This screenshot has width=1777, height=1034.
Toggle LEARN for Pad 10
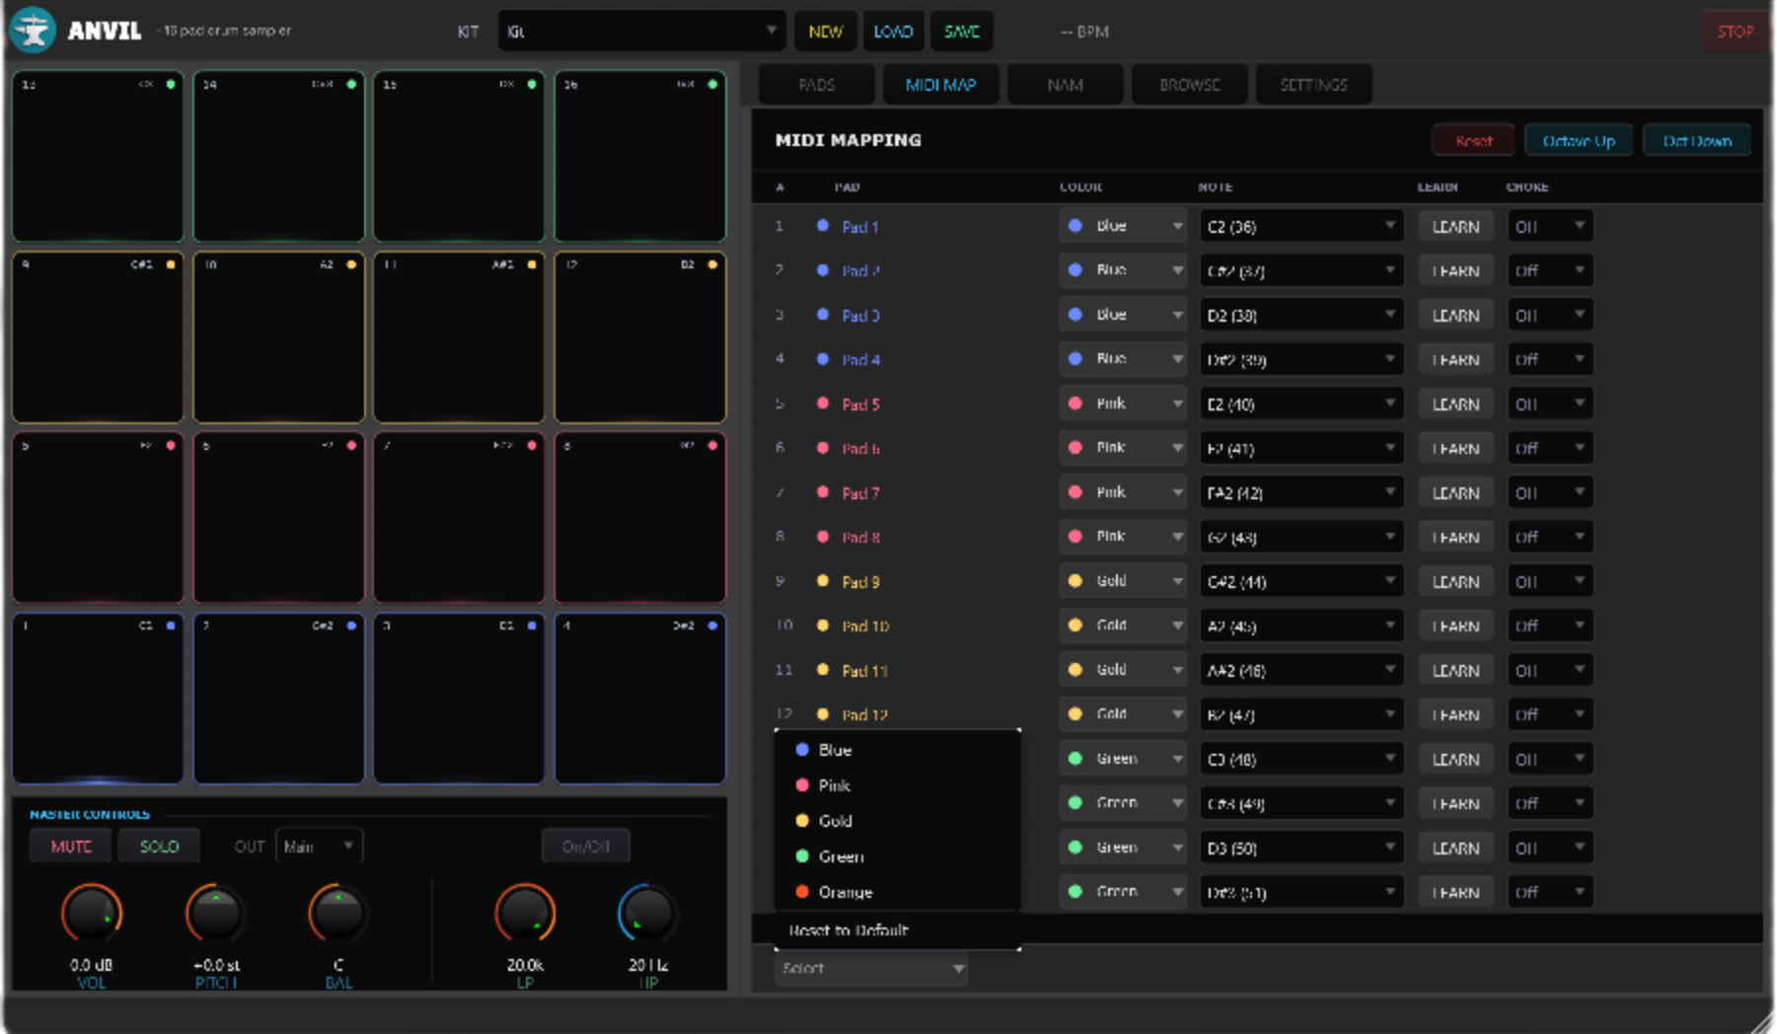(1455, 626)
